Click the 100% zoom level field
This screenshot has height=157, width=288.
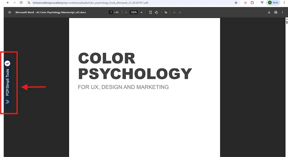pyautogui.click(x=133, y=12)
